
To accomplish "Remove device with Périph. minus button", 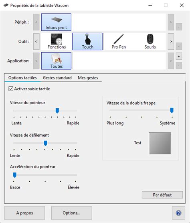I will pyautogui.click(x=179, y=27).
